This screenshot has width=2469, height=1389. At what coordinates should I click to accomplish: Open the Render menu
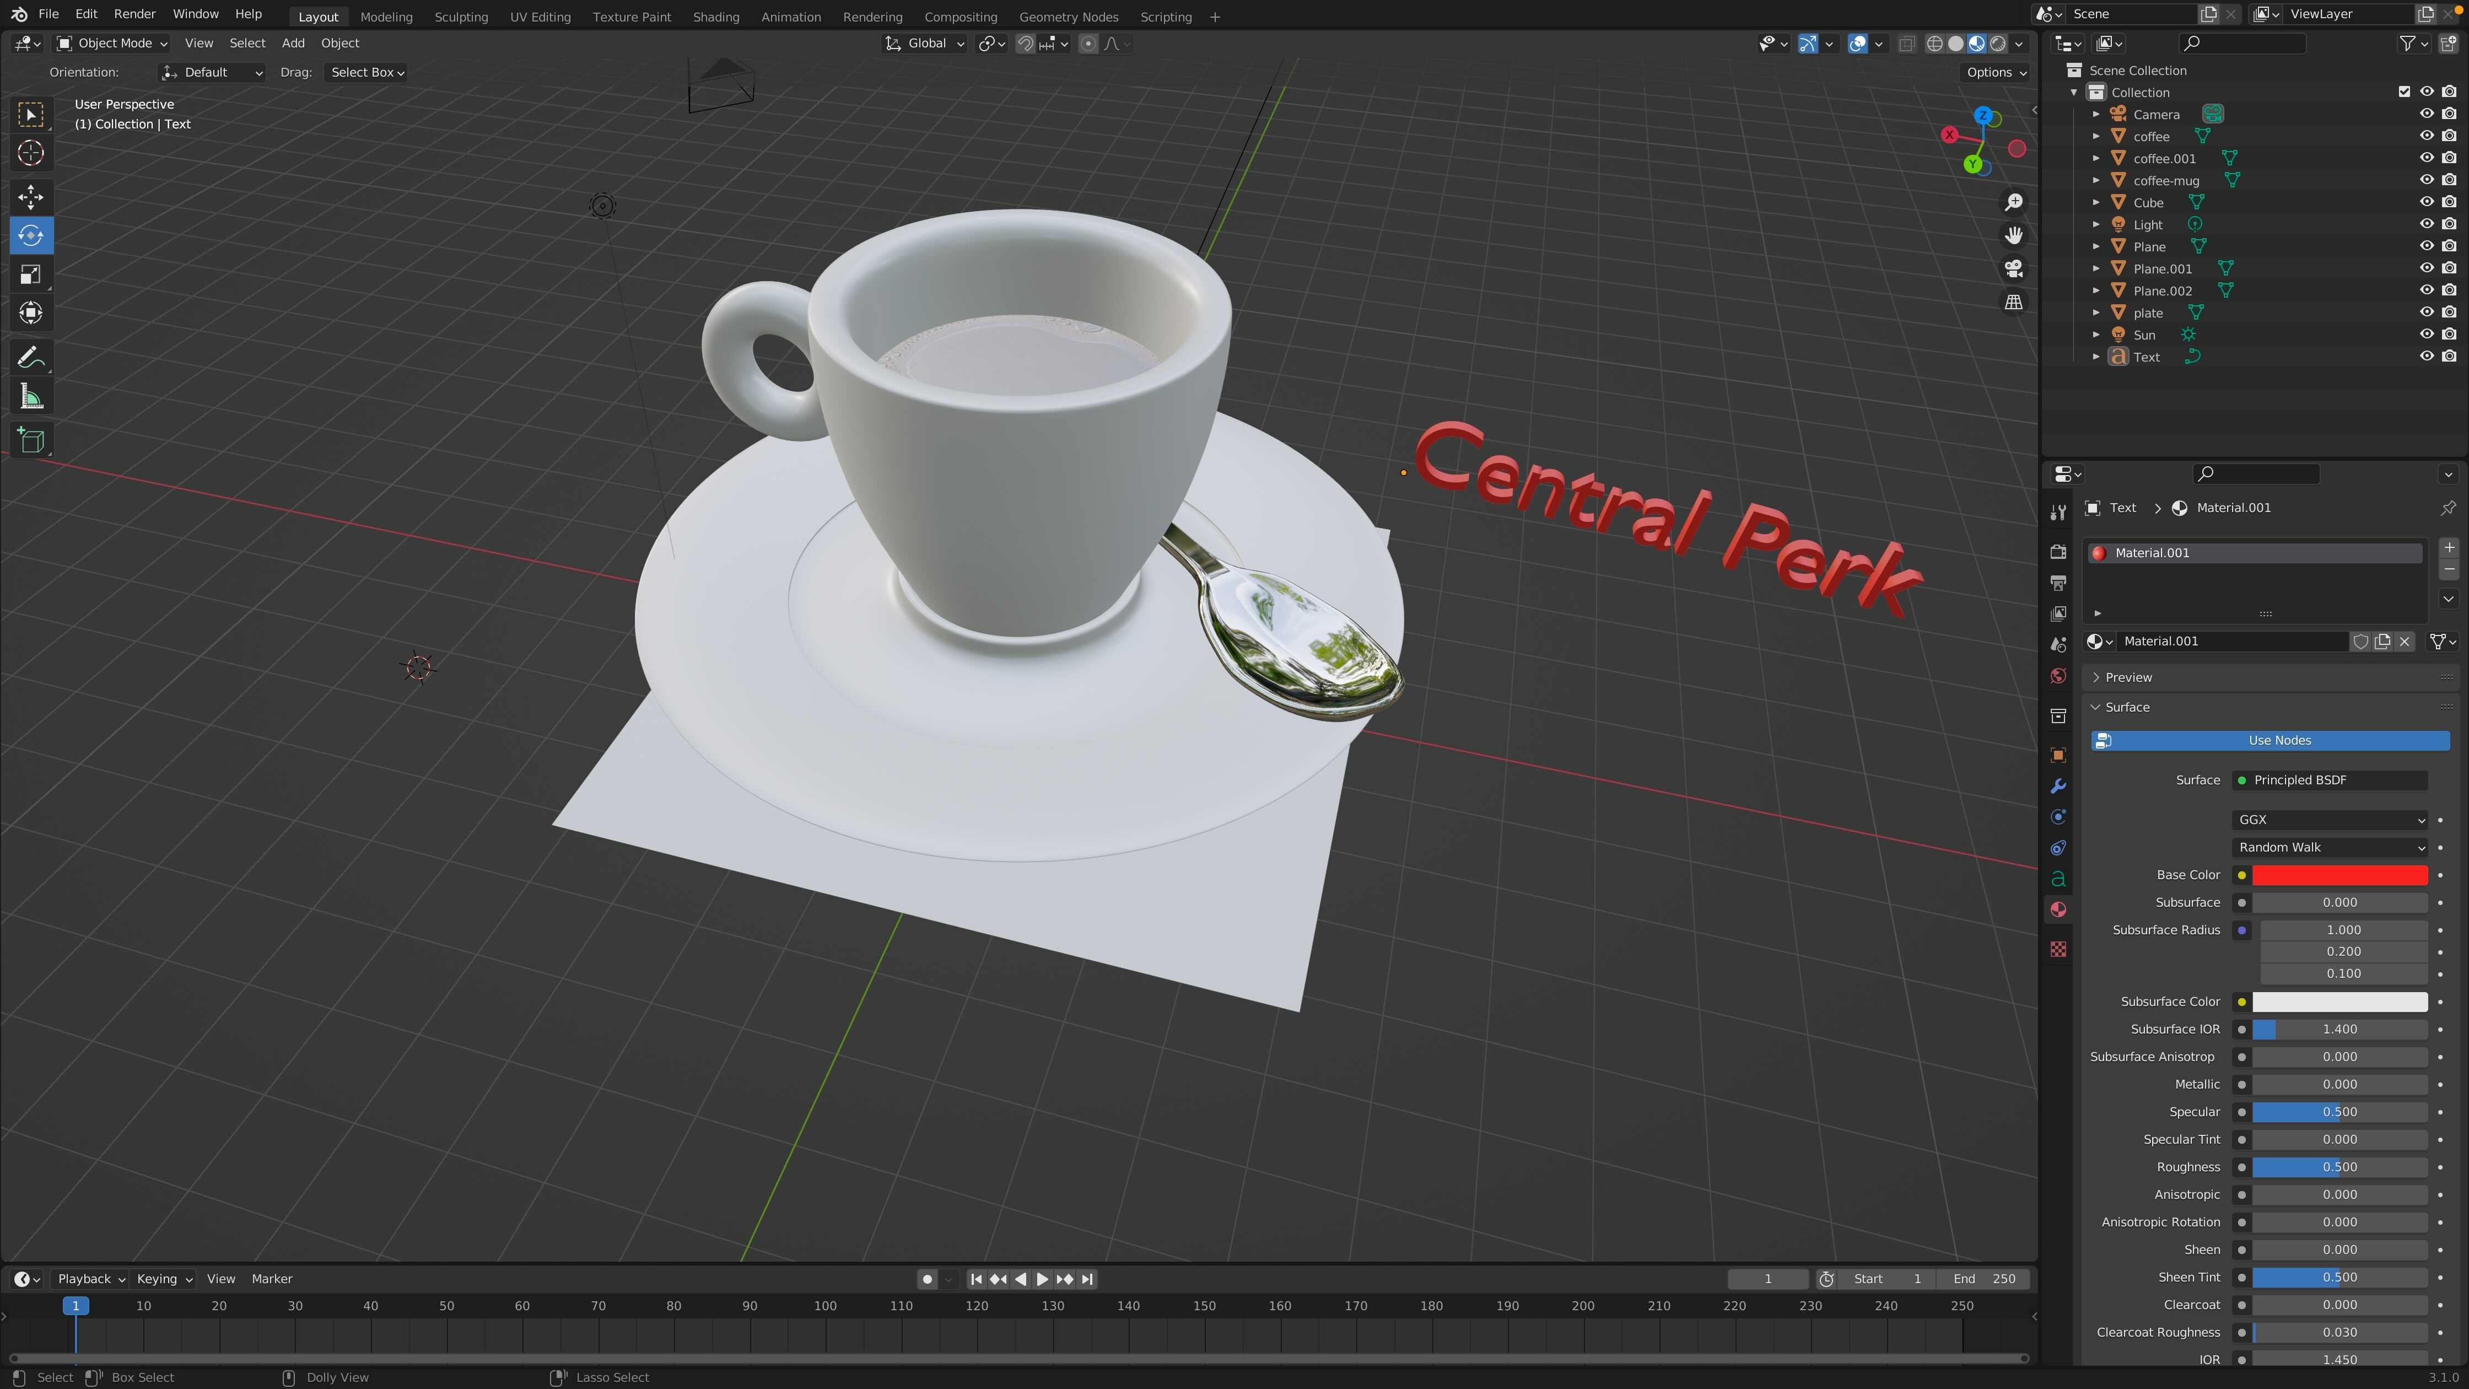[x=134, y=14]
